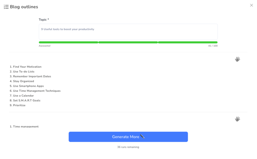Close the Blog outlines dialog
The image size is (257, 159).
coord(251,5)
